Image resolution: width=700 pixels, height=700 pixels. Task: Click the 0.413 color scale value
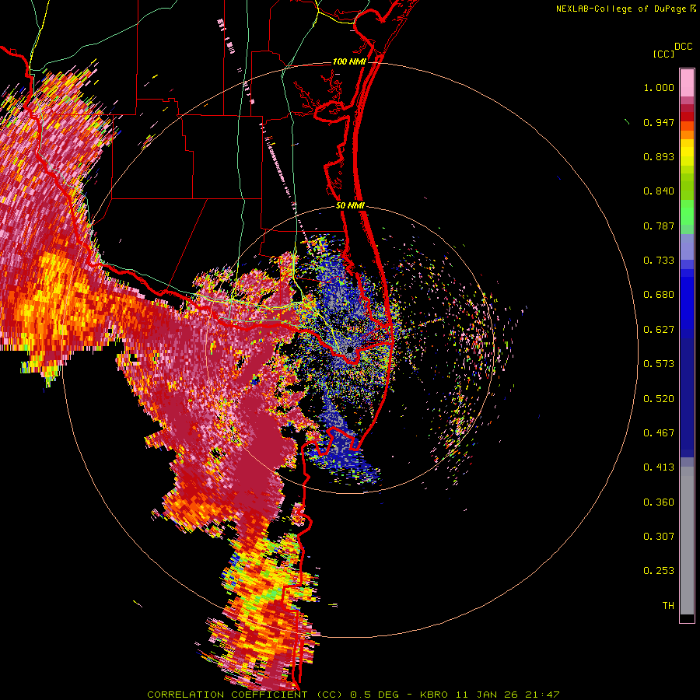point(659,467)
